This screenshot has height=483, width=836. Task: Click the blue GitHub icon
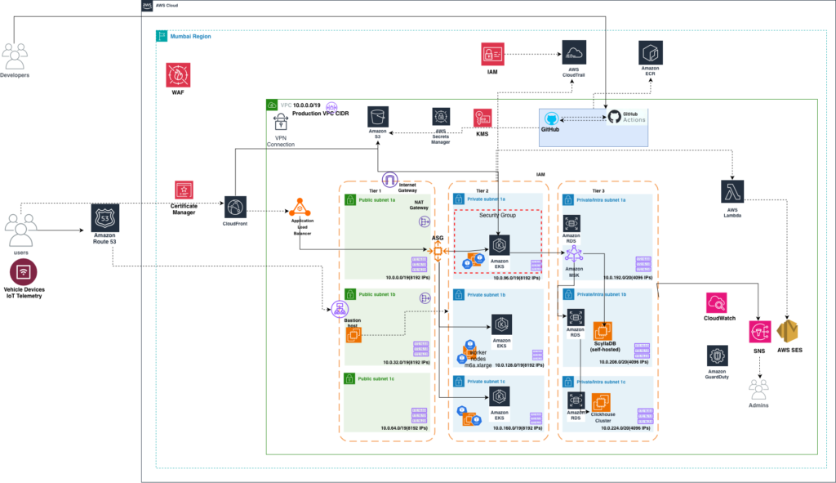(551, 119)
